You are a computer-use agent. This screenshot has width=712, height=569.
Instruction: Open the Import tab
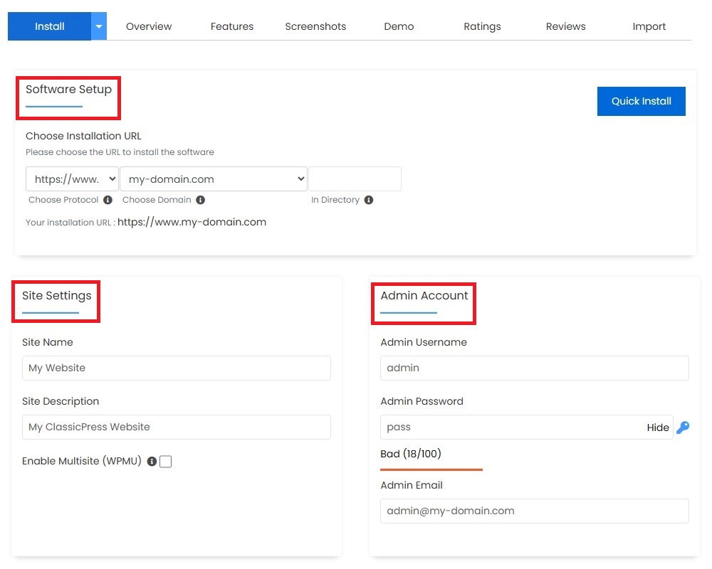click(649, 26)
